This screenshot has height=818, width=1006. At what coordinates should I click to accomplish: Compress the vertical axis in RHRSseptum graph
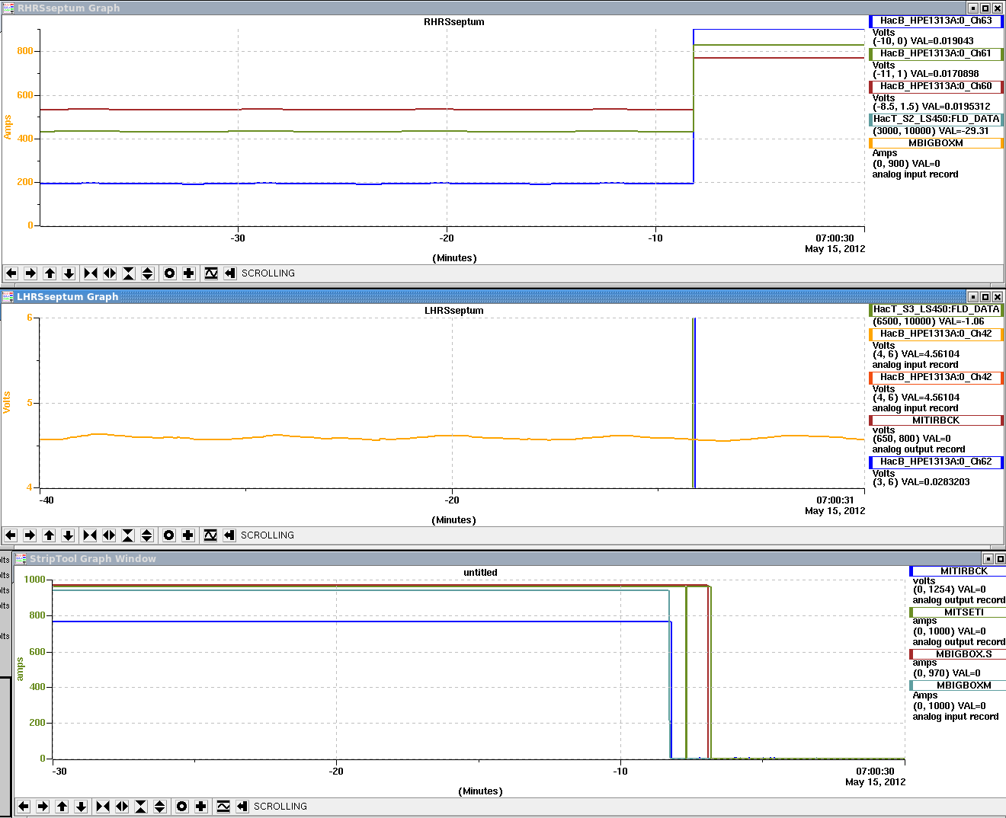point(129,273)
